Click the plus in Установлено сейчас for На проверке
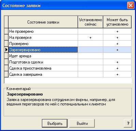The image size is (136, 131). point(90,38)
